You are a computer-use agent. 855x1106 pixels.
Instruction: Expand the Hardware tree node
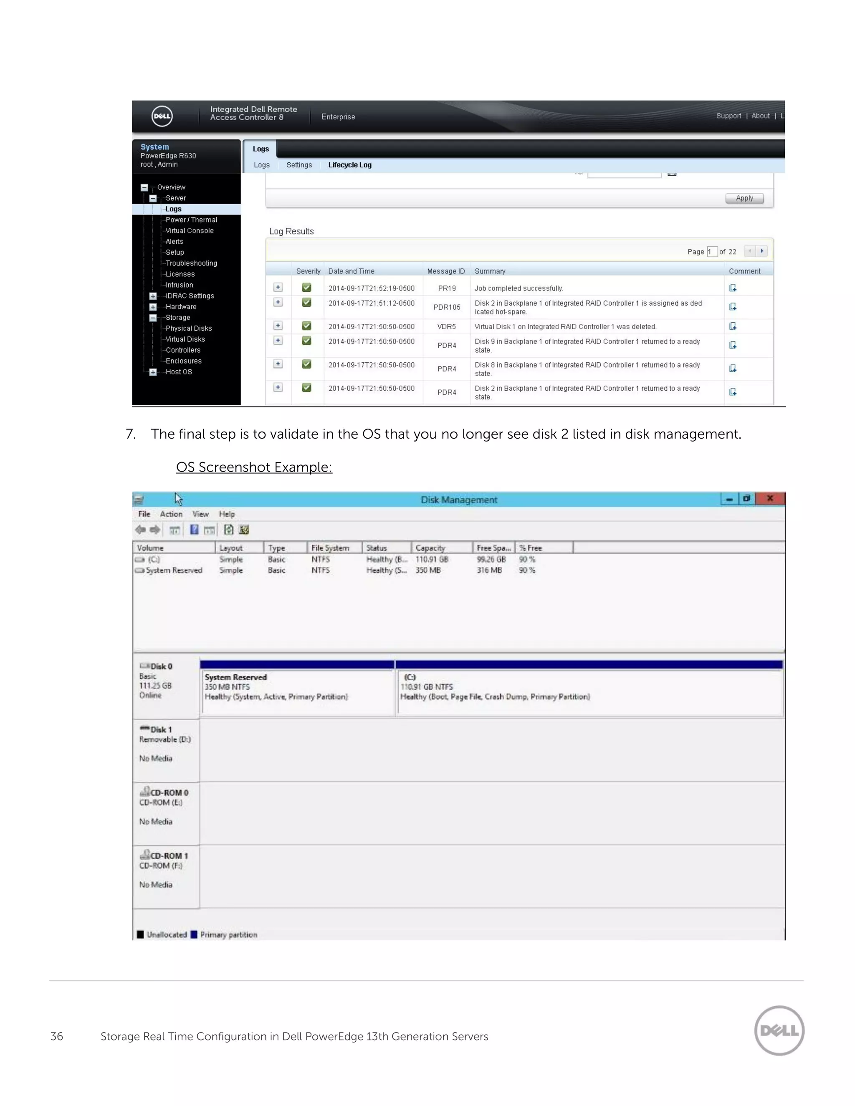[153, 307]
